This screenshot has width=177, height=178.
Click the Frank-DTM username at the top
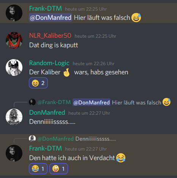tap(46, 8)
